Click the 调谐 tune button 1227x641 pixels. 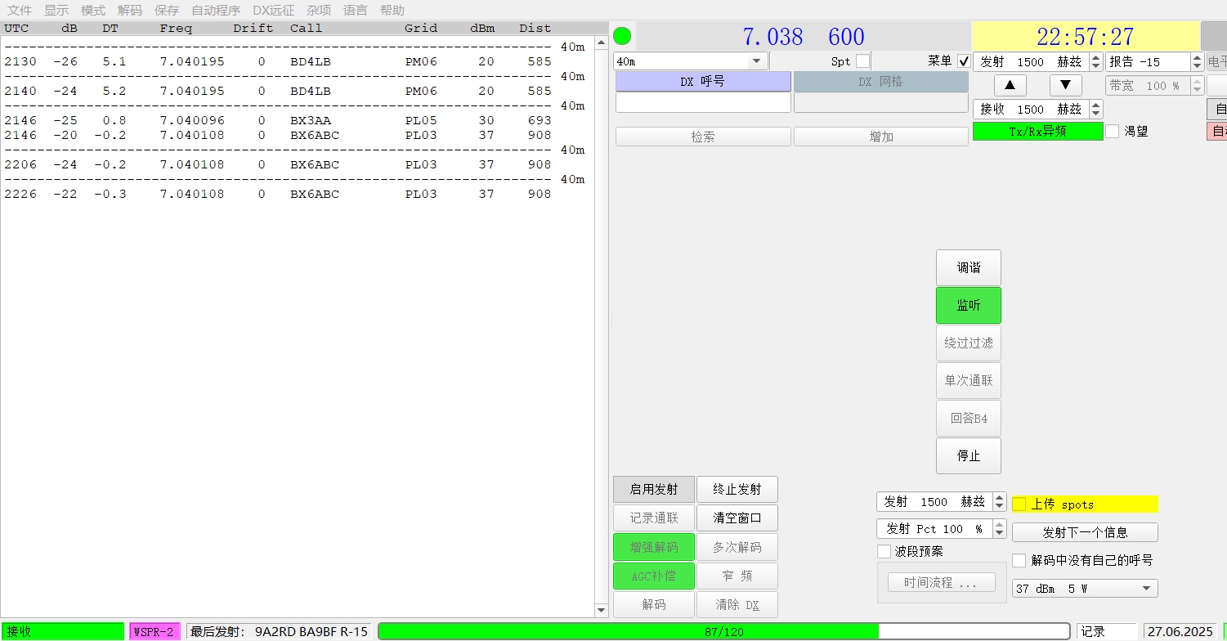click(x=969, y=268)
